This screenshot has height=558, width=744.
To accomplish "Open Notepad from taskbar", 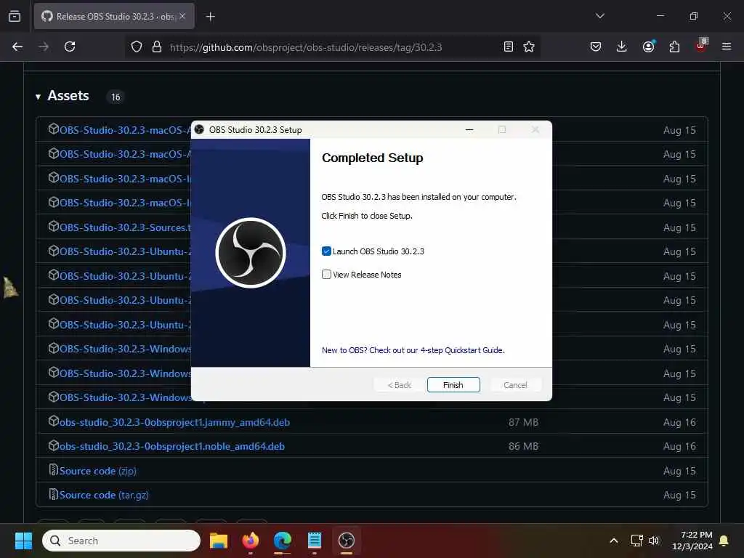I will click(315, 541).
